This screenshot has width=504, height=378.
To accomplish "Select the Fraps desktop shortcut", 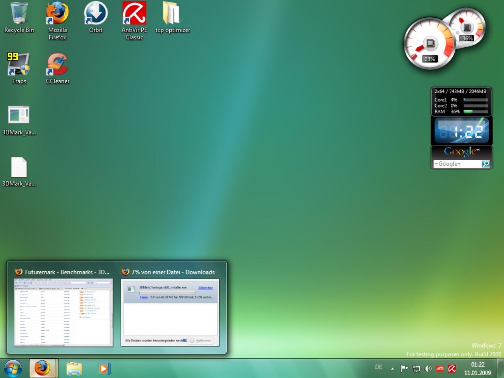I will pos(19,69).
